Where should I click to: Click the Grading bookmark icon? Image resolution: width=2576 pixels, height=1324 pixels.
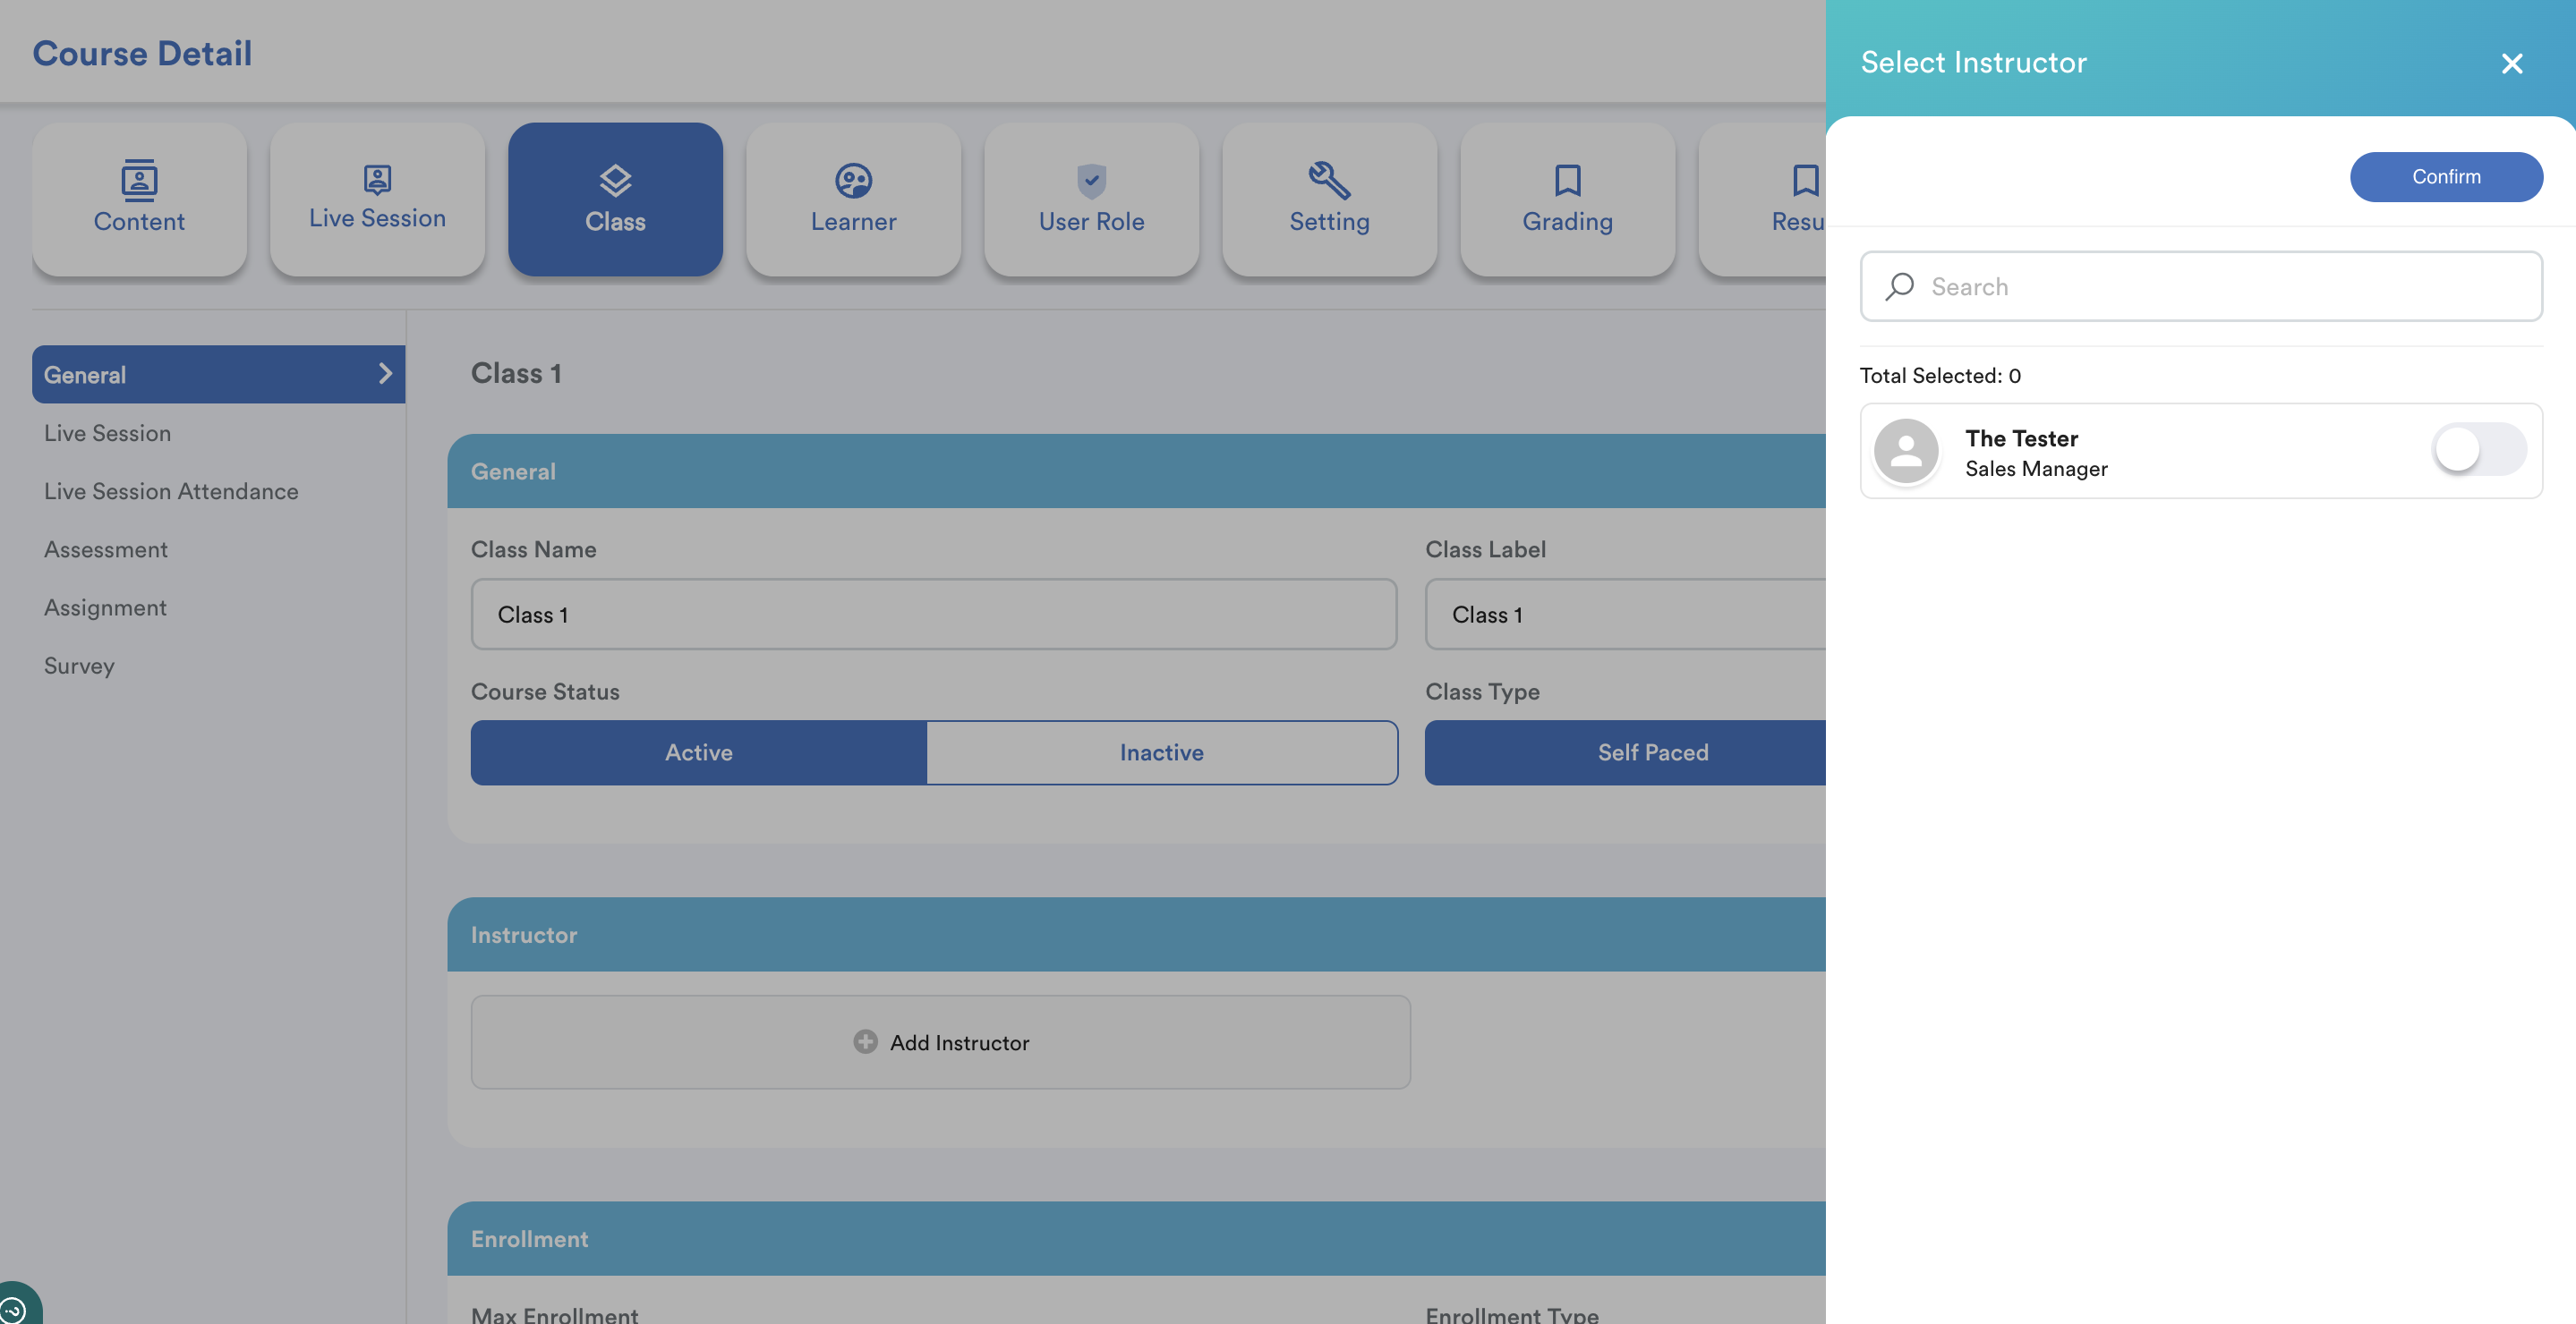(x=1567, y=181)
